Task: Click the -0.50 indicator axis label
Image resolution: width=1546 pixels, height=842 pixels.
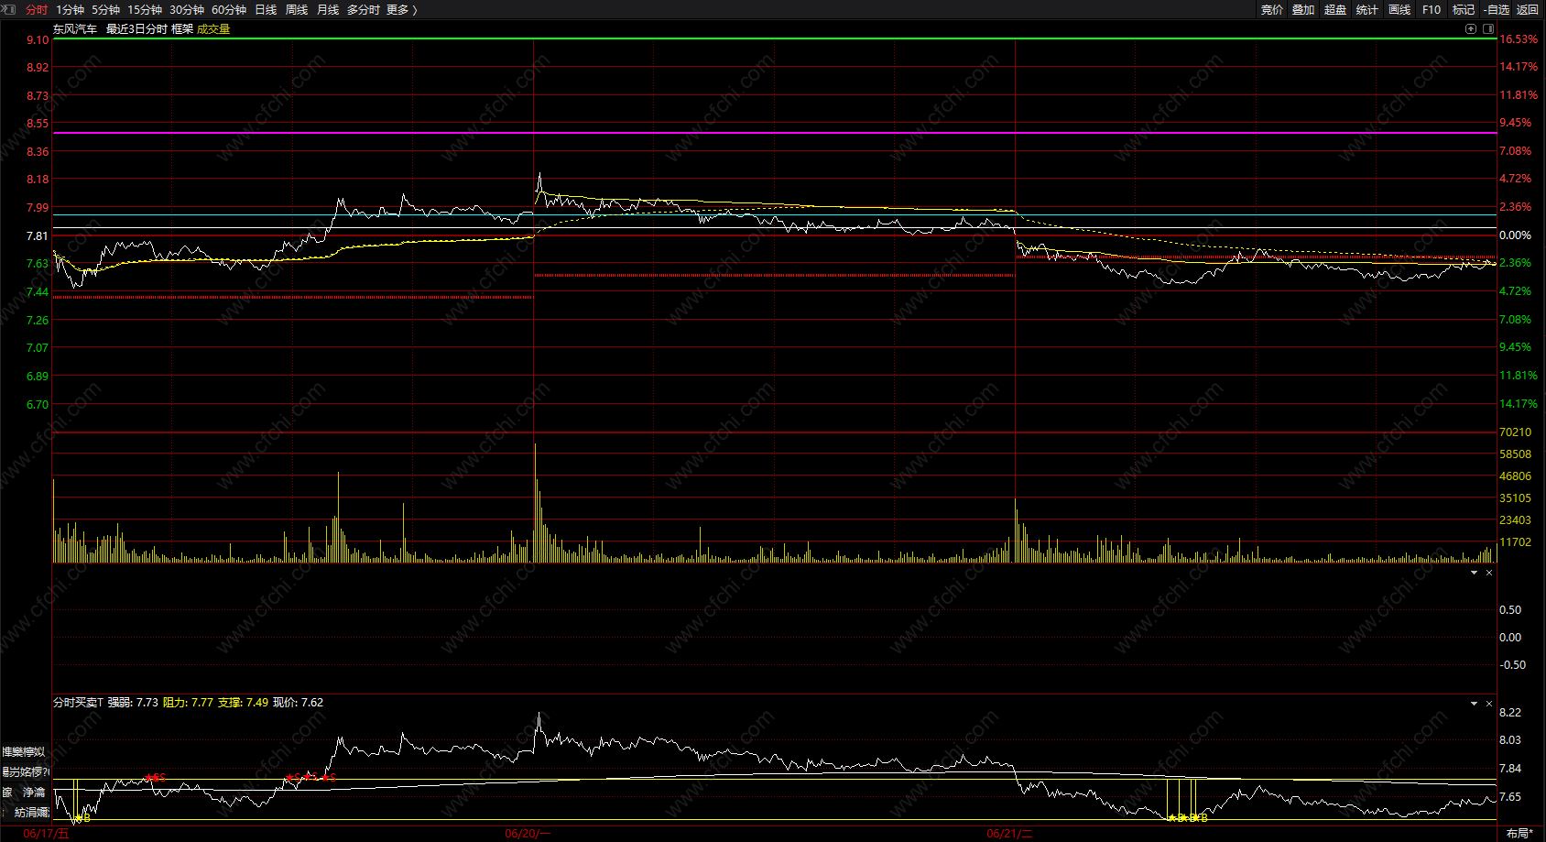Action: coord(1512,665)
